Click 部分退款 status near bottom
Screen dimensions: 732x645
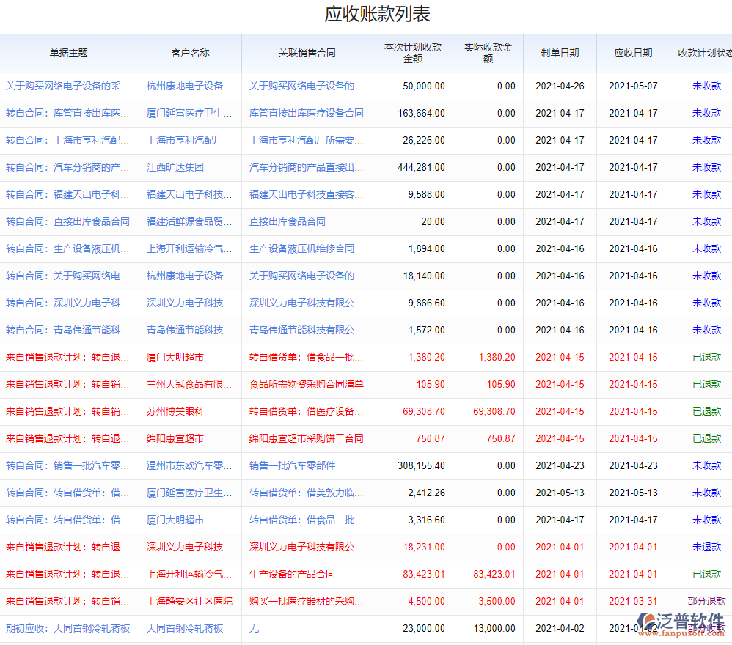[703, 601]
